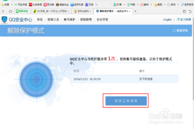Click the 解除保护模式 page heading
The image size is (194, 129).
[26, 31]
